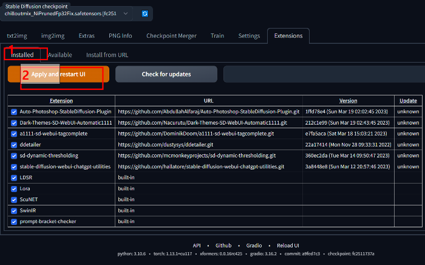Image resolution: width=425 pixels, height=265 pixels.
Task: Toggle the ScuNET extension checkbox
Action: pyautogui.click(x=14, y=199)
